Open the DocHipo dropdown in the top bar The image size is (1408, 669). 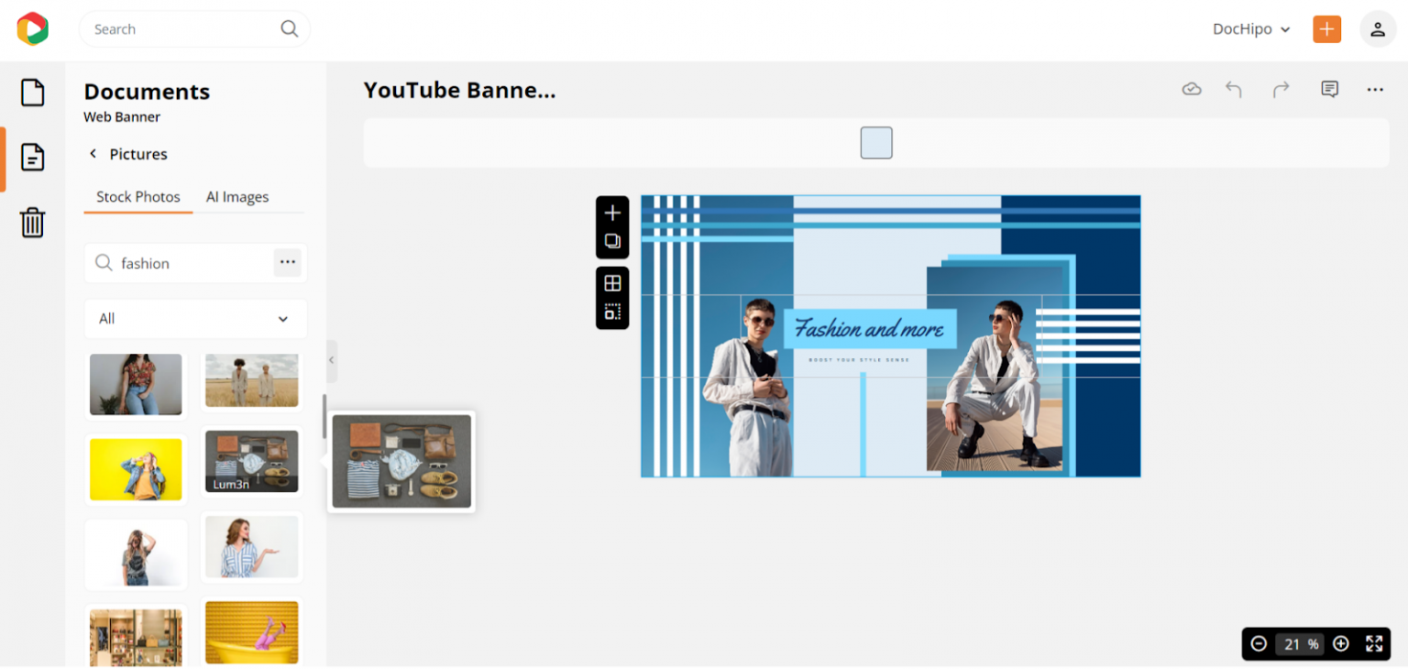coord(1250,28)
